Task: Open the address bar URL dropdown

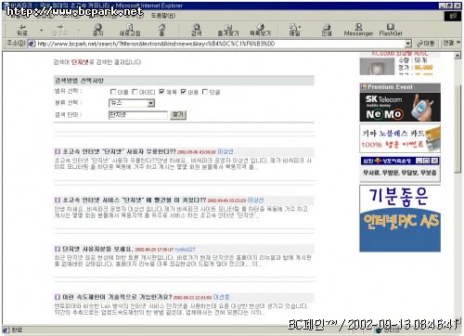Action: tap(408, 44)
